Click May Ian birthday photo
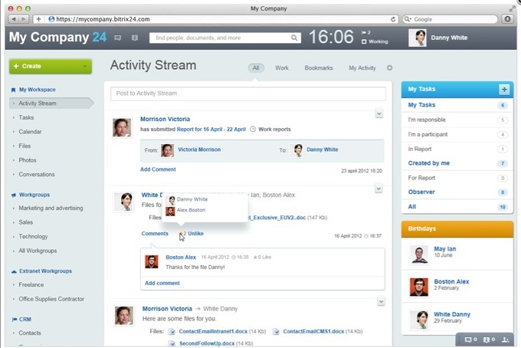This screenshot has width=521, height=348. 419,254
